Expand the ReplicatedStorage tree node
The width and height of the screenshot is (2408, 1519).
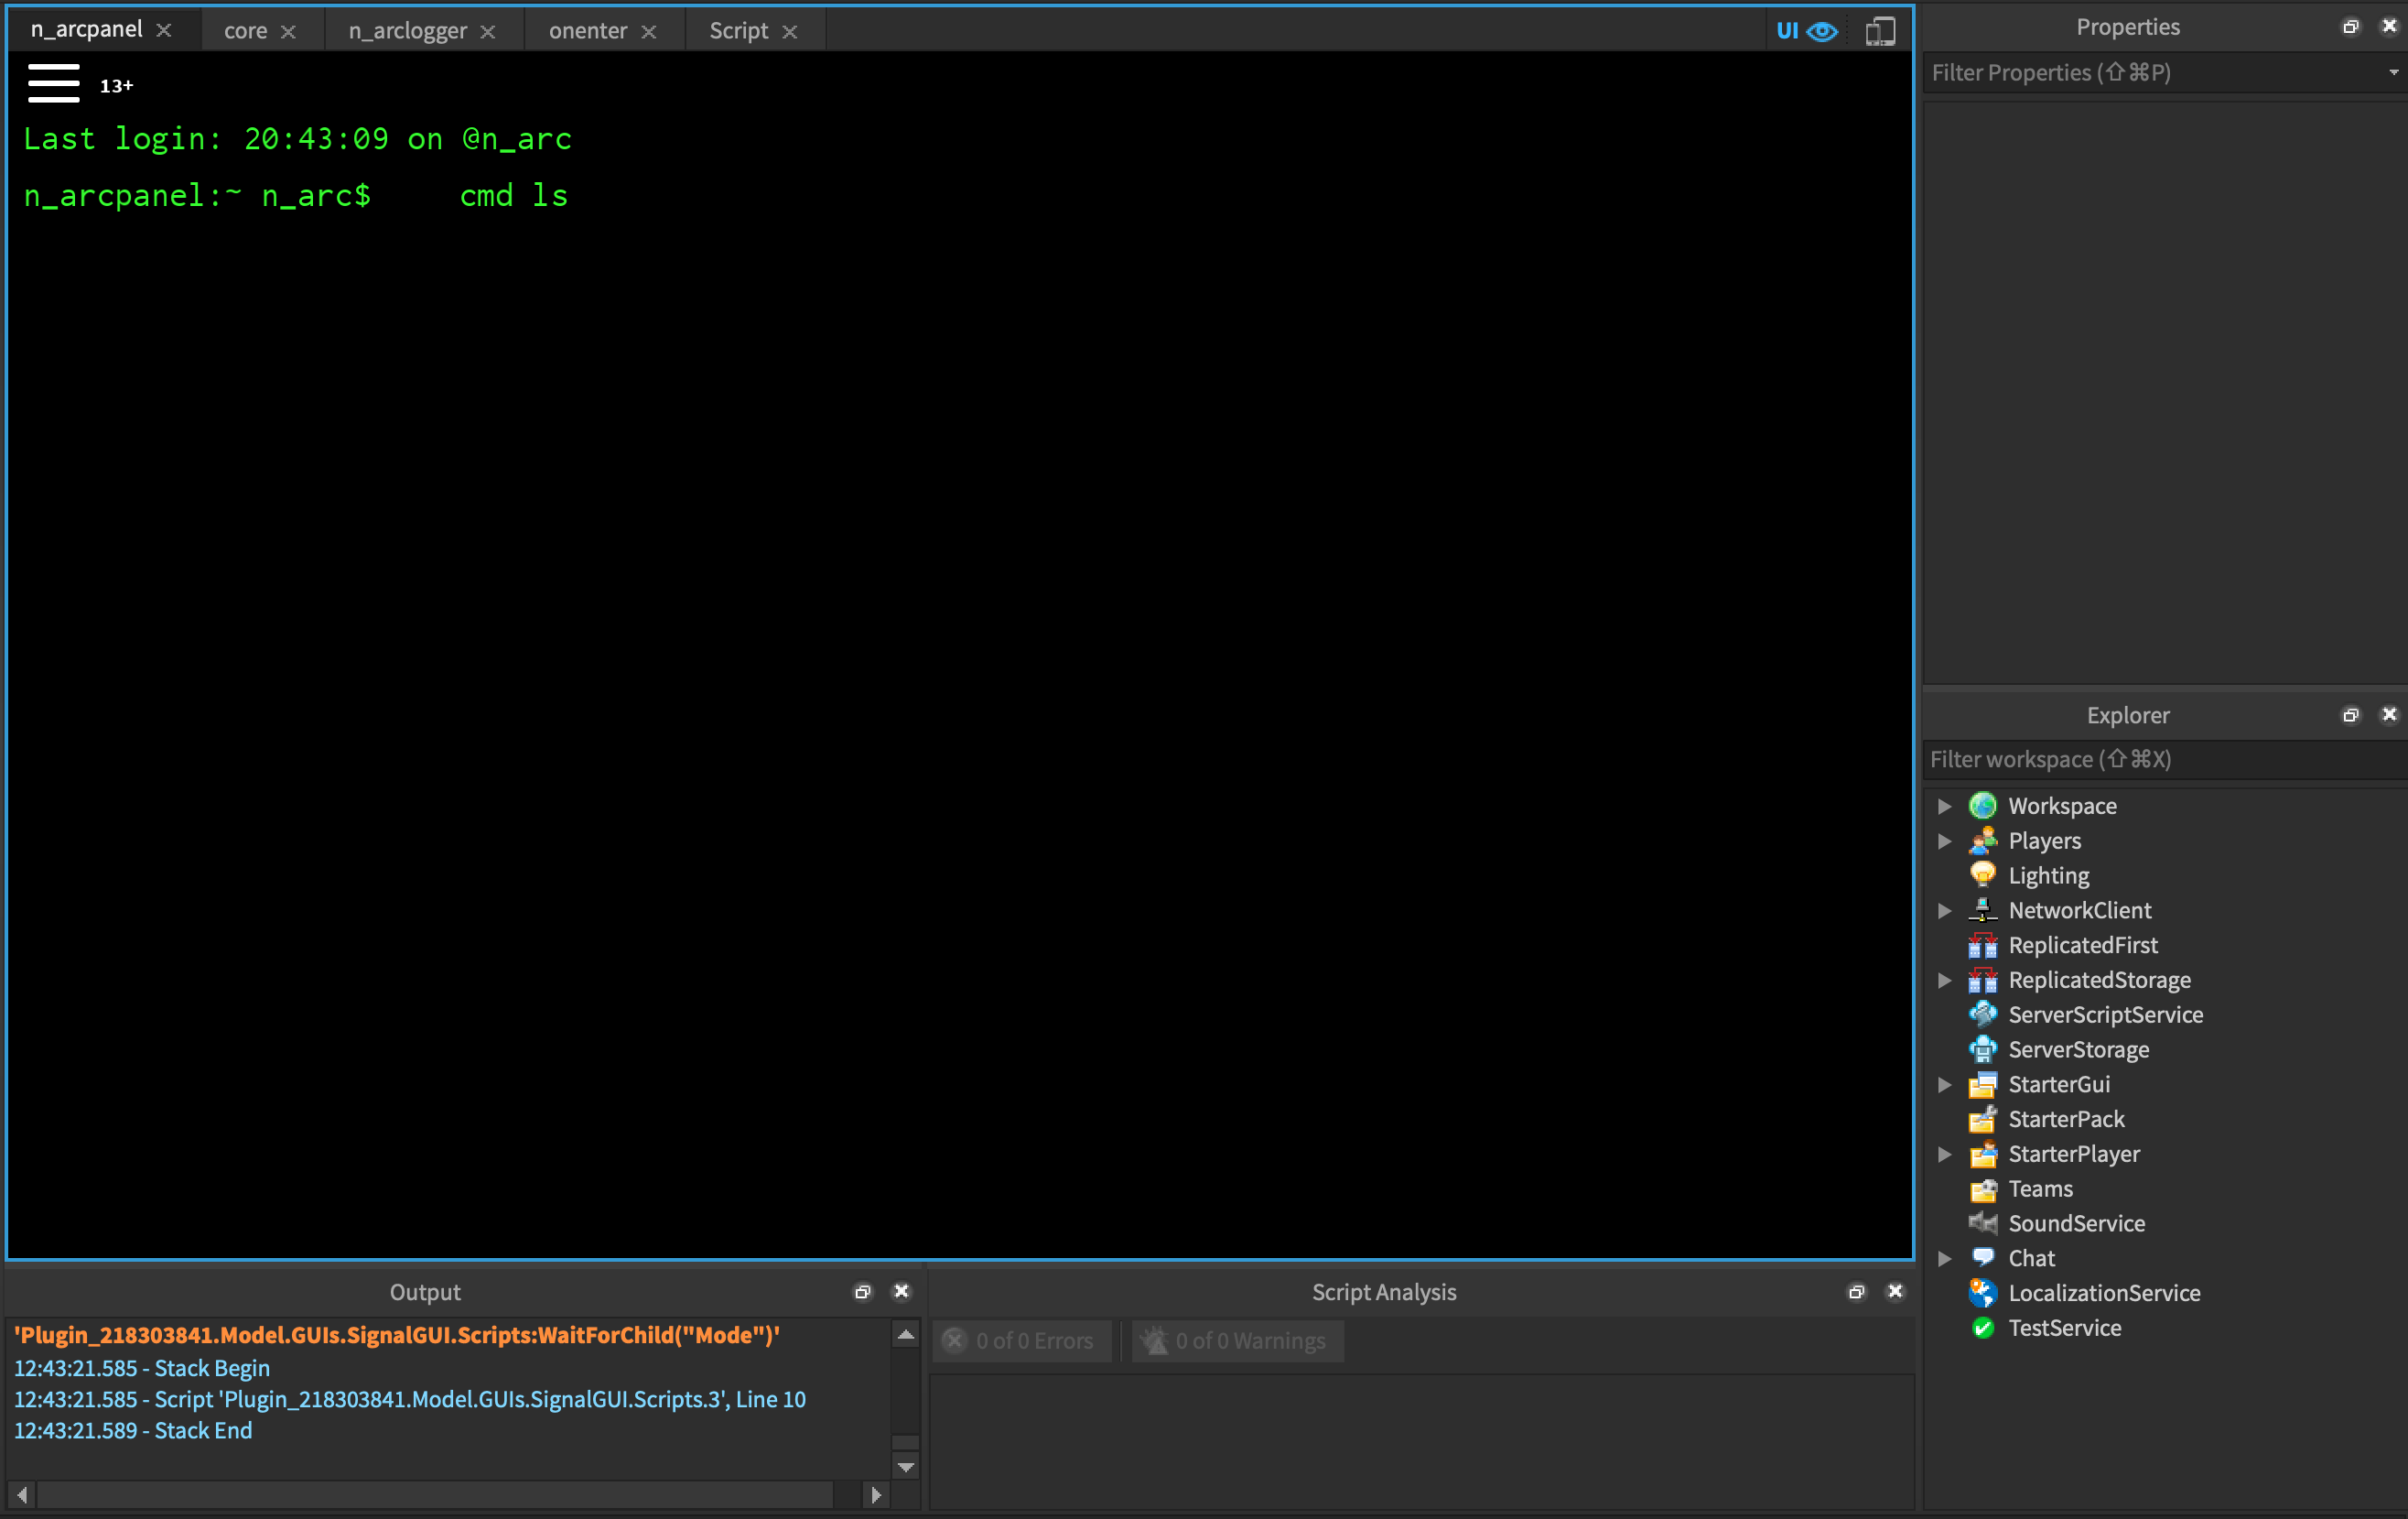point(1944,980)
